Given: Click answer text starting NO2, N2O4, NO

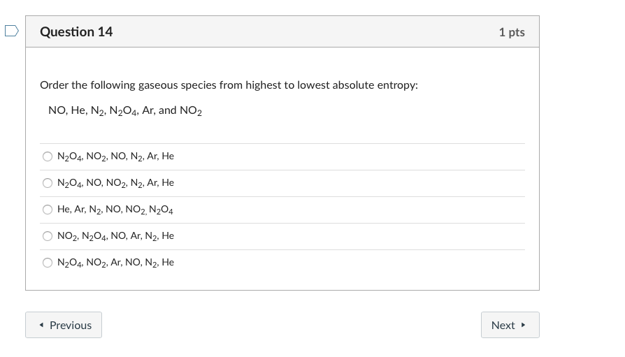Looking at the screenshot, I should 115,236.
